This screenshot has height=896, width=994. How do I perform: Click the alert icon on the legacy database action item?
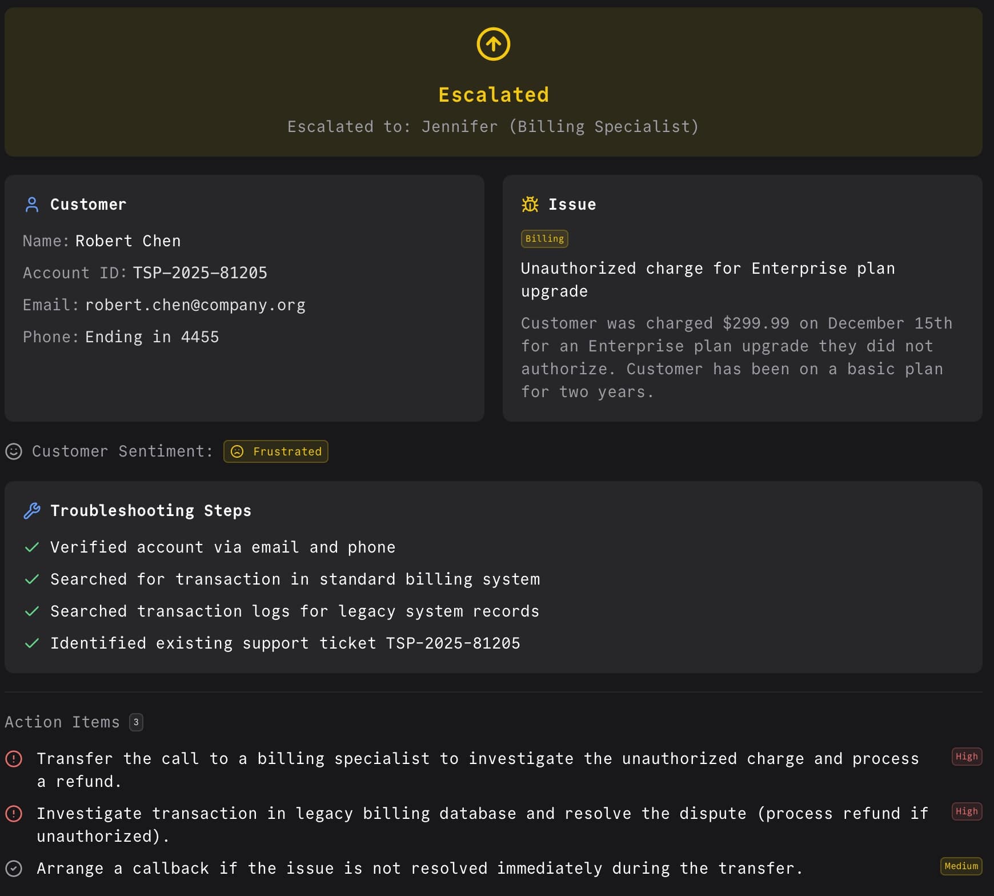tap(14, 813)
